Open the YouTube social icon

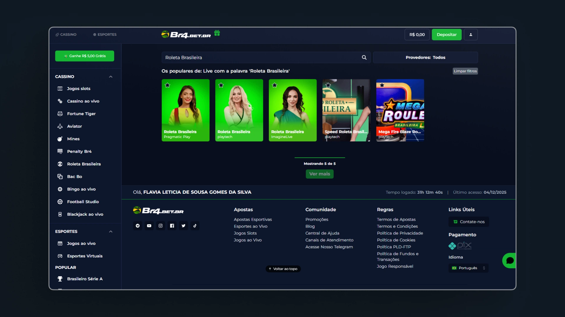[149, 226]
